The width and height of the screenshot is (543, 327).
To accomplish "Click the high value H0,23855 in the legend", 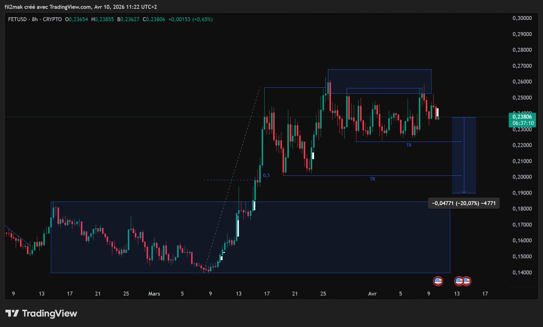I will (x=103, y=19).
